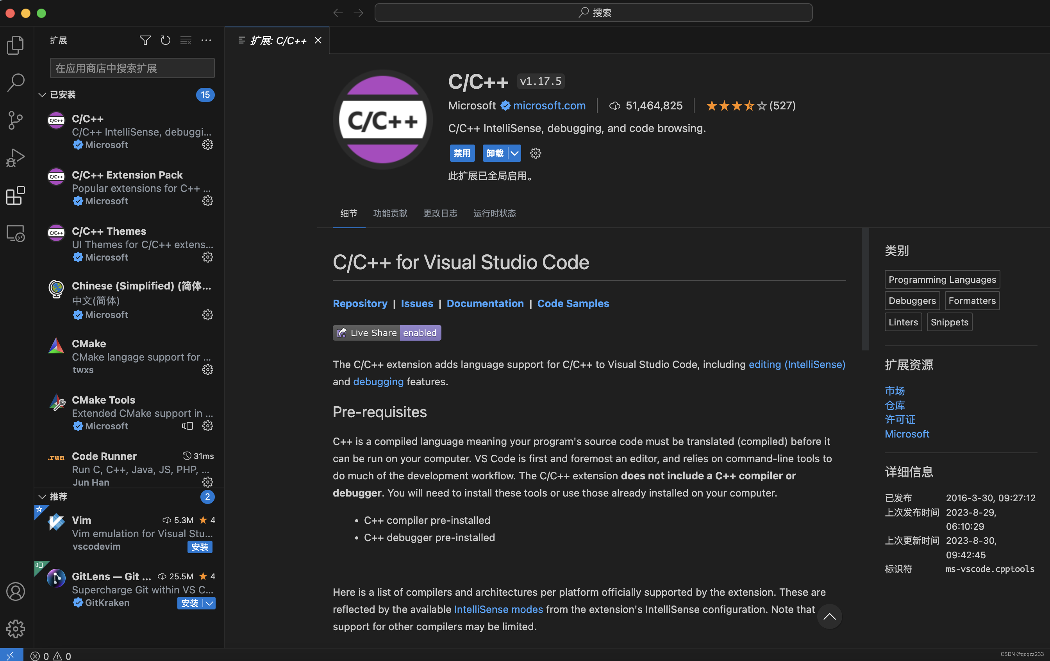Open the 卸载 uninstall dropdown arrow

pyautogui.click(x=514, y=153)
